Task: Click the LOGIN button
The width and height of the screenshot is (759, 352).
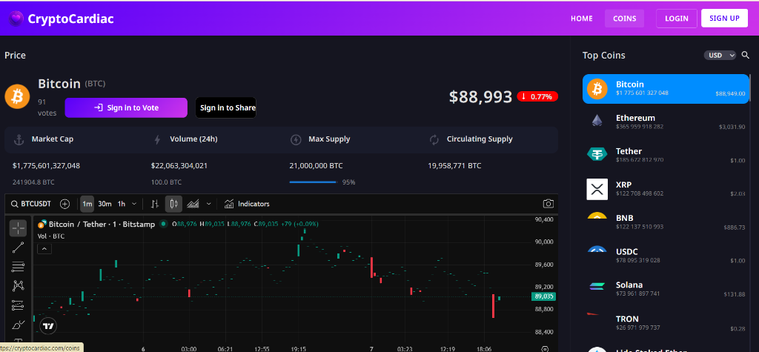Action: [677, 19]
